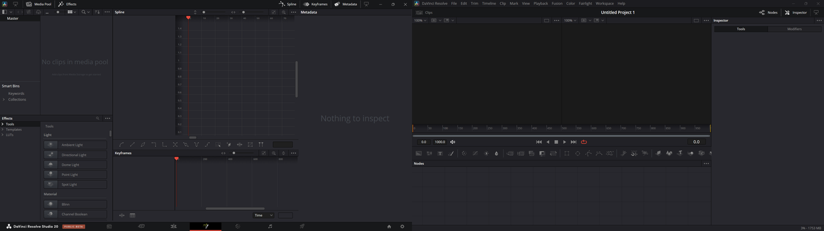Add Blur node from toolbar
824x231 pixels.
(496, 153)
